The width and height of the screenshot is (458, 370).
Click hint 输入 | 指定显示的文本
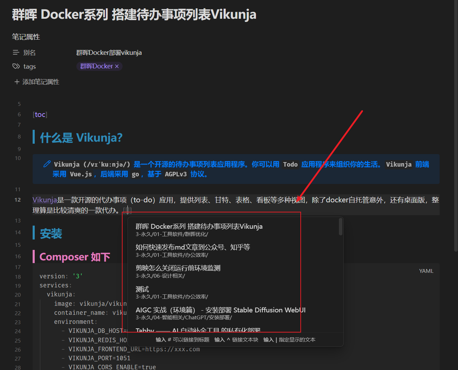pyautogui.click(x=289, y=340)
